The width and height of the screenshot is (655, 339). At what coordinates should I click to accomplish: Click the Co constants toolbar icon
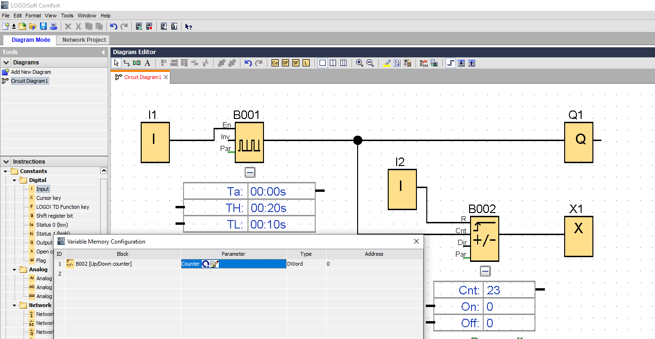coord(275,63)
